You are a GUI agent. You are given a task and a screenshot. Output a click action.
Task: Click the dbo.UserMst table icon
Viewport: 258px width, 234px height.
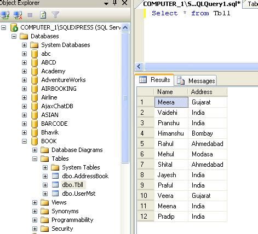(x=55, y=194)
